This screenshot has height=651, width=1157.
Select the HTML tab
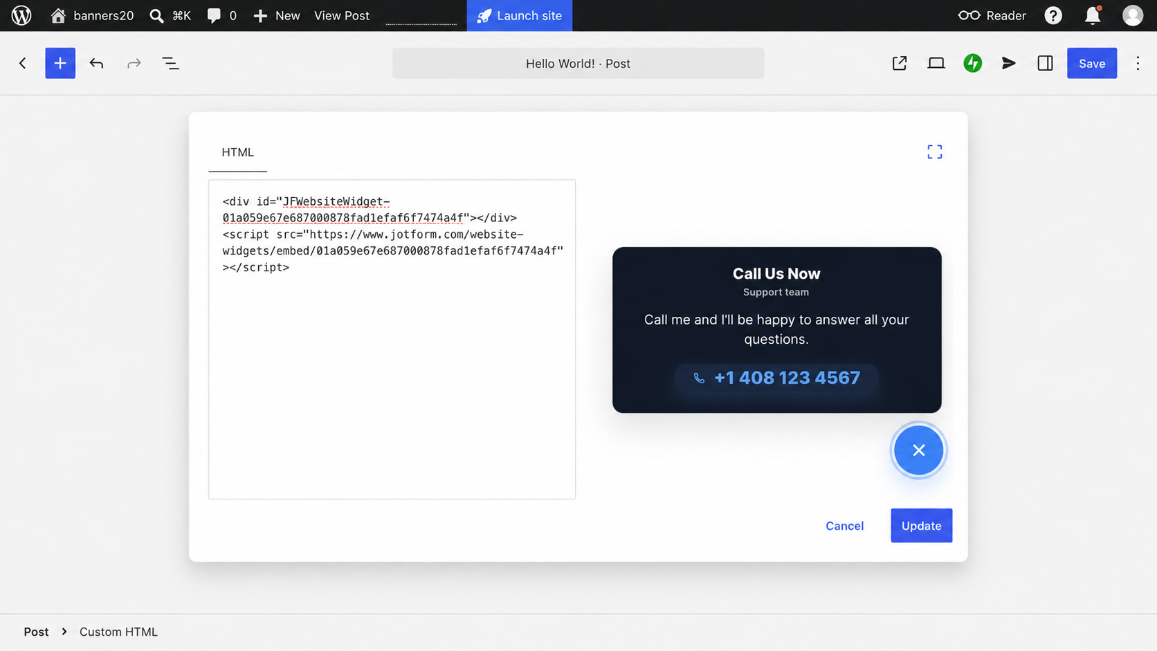click(237, 152)
